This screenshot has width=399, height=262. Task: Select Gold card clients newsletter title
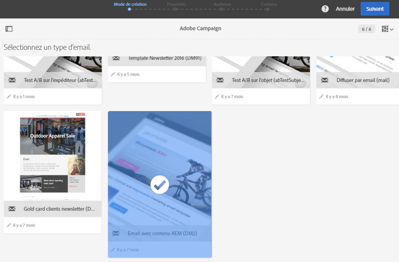click(59, 209)
